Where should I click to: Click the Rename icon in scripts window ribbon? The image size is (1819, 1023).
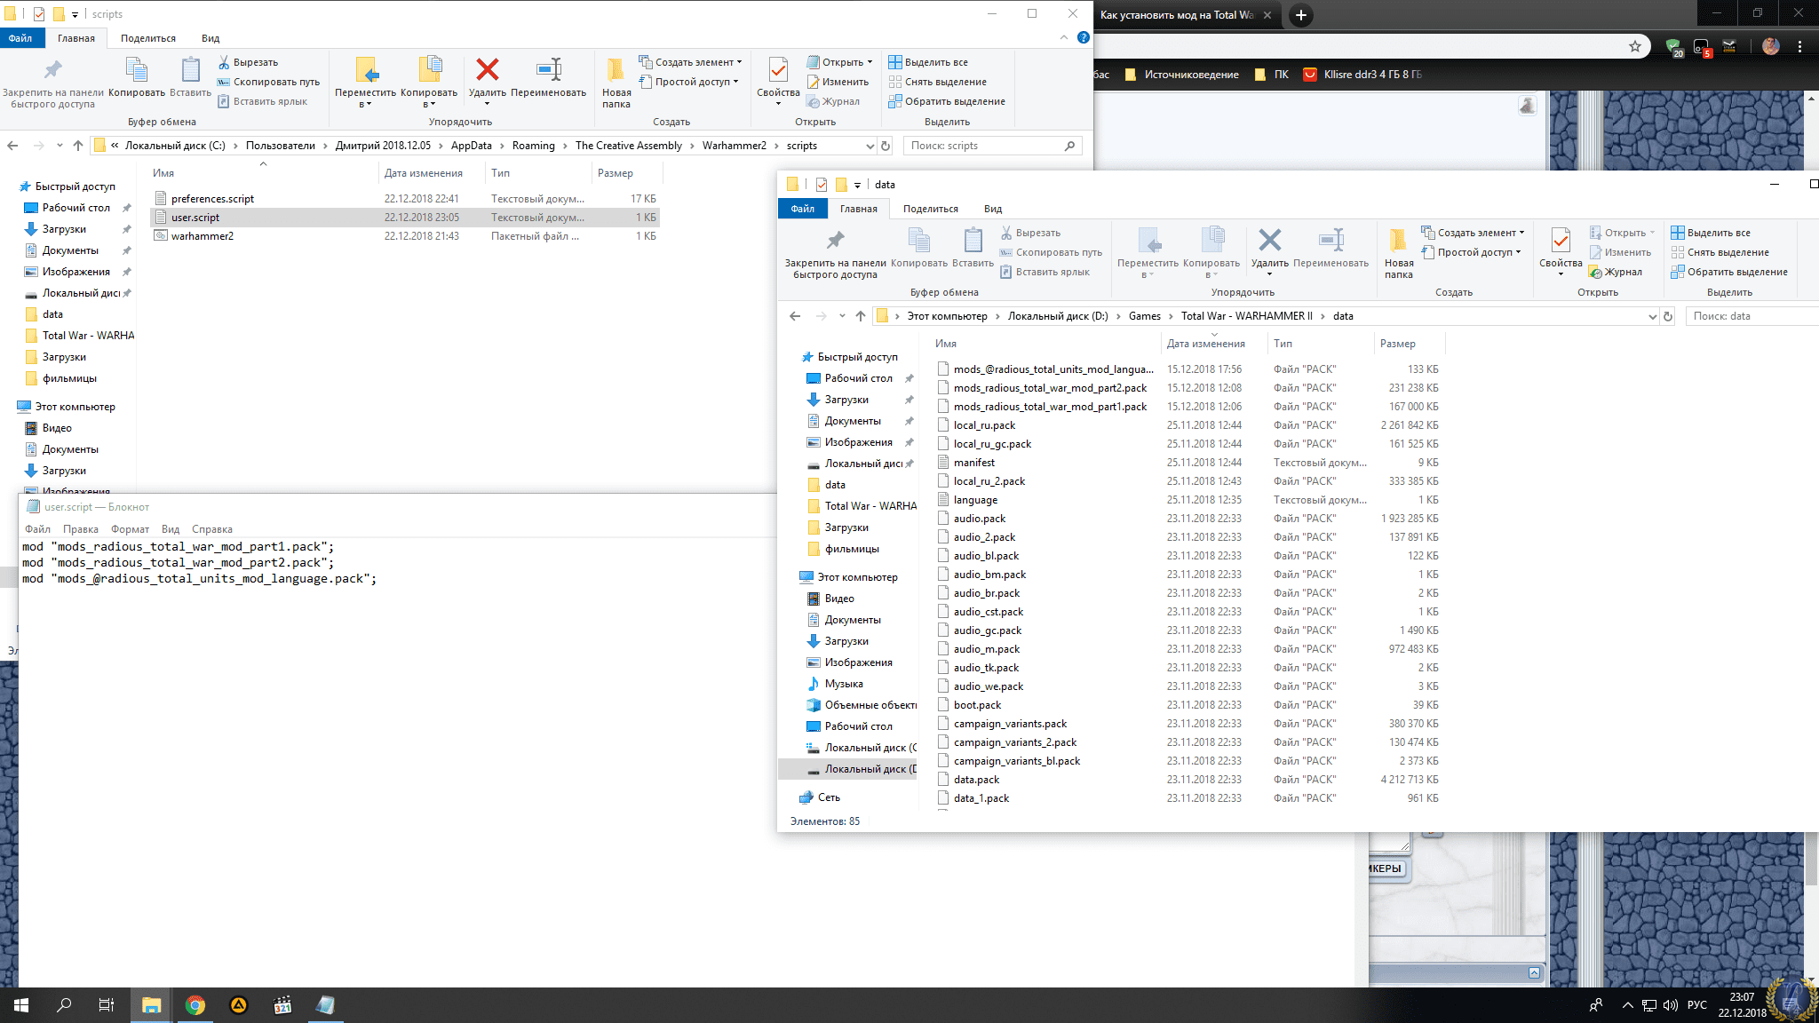pos(548,71)
